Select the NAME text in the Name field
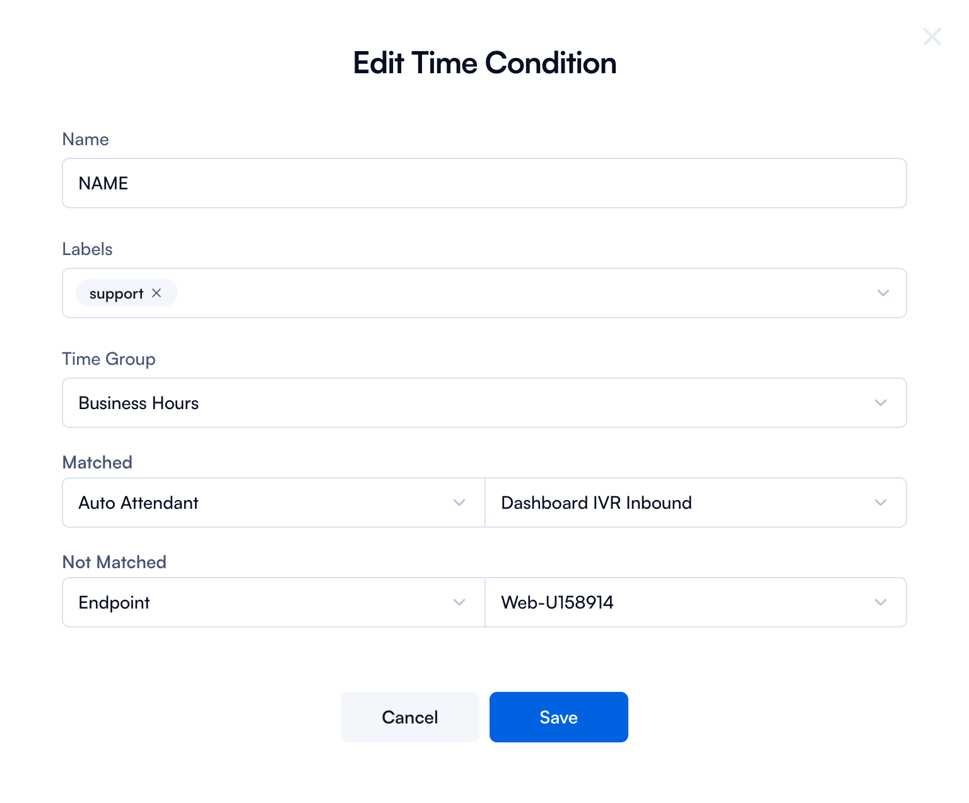969x803 pixels. [x=103, y=183]
